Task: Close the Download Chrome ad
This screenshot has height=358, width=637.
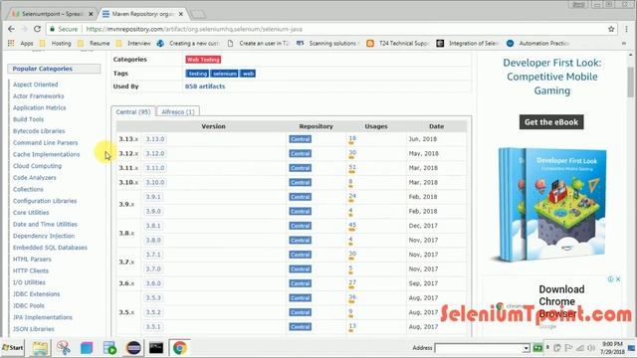Action: pos(618,279)
